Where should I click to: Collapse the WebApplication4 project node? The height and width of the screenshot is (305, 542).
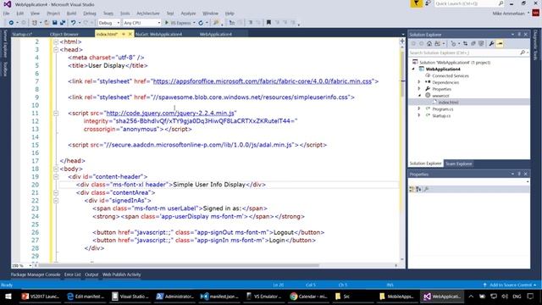click(x=413, y=69)
